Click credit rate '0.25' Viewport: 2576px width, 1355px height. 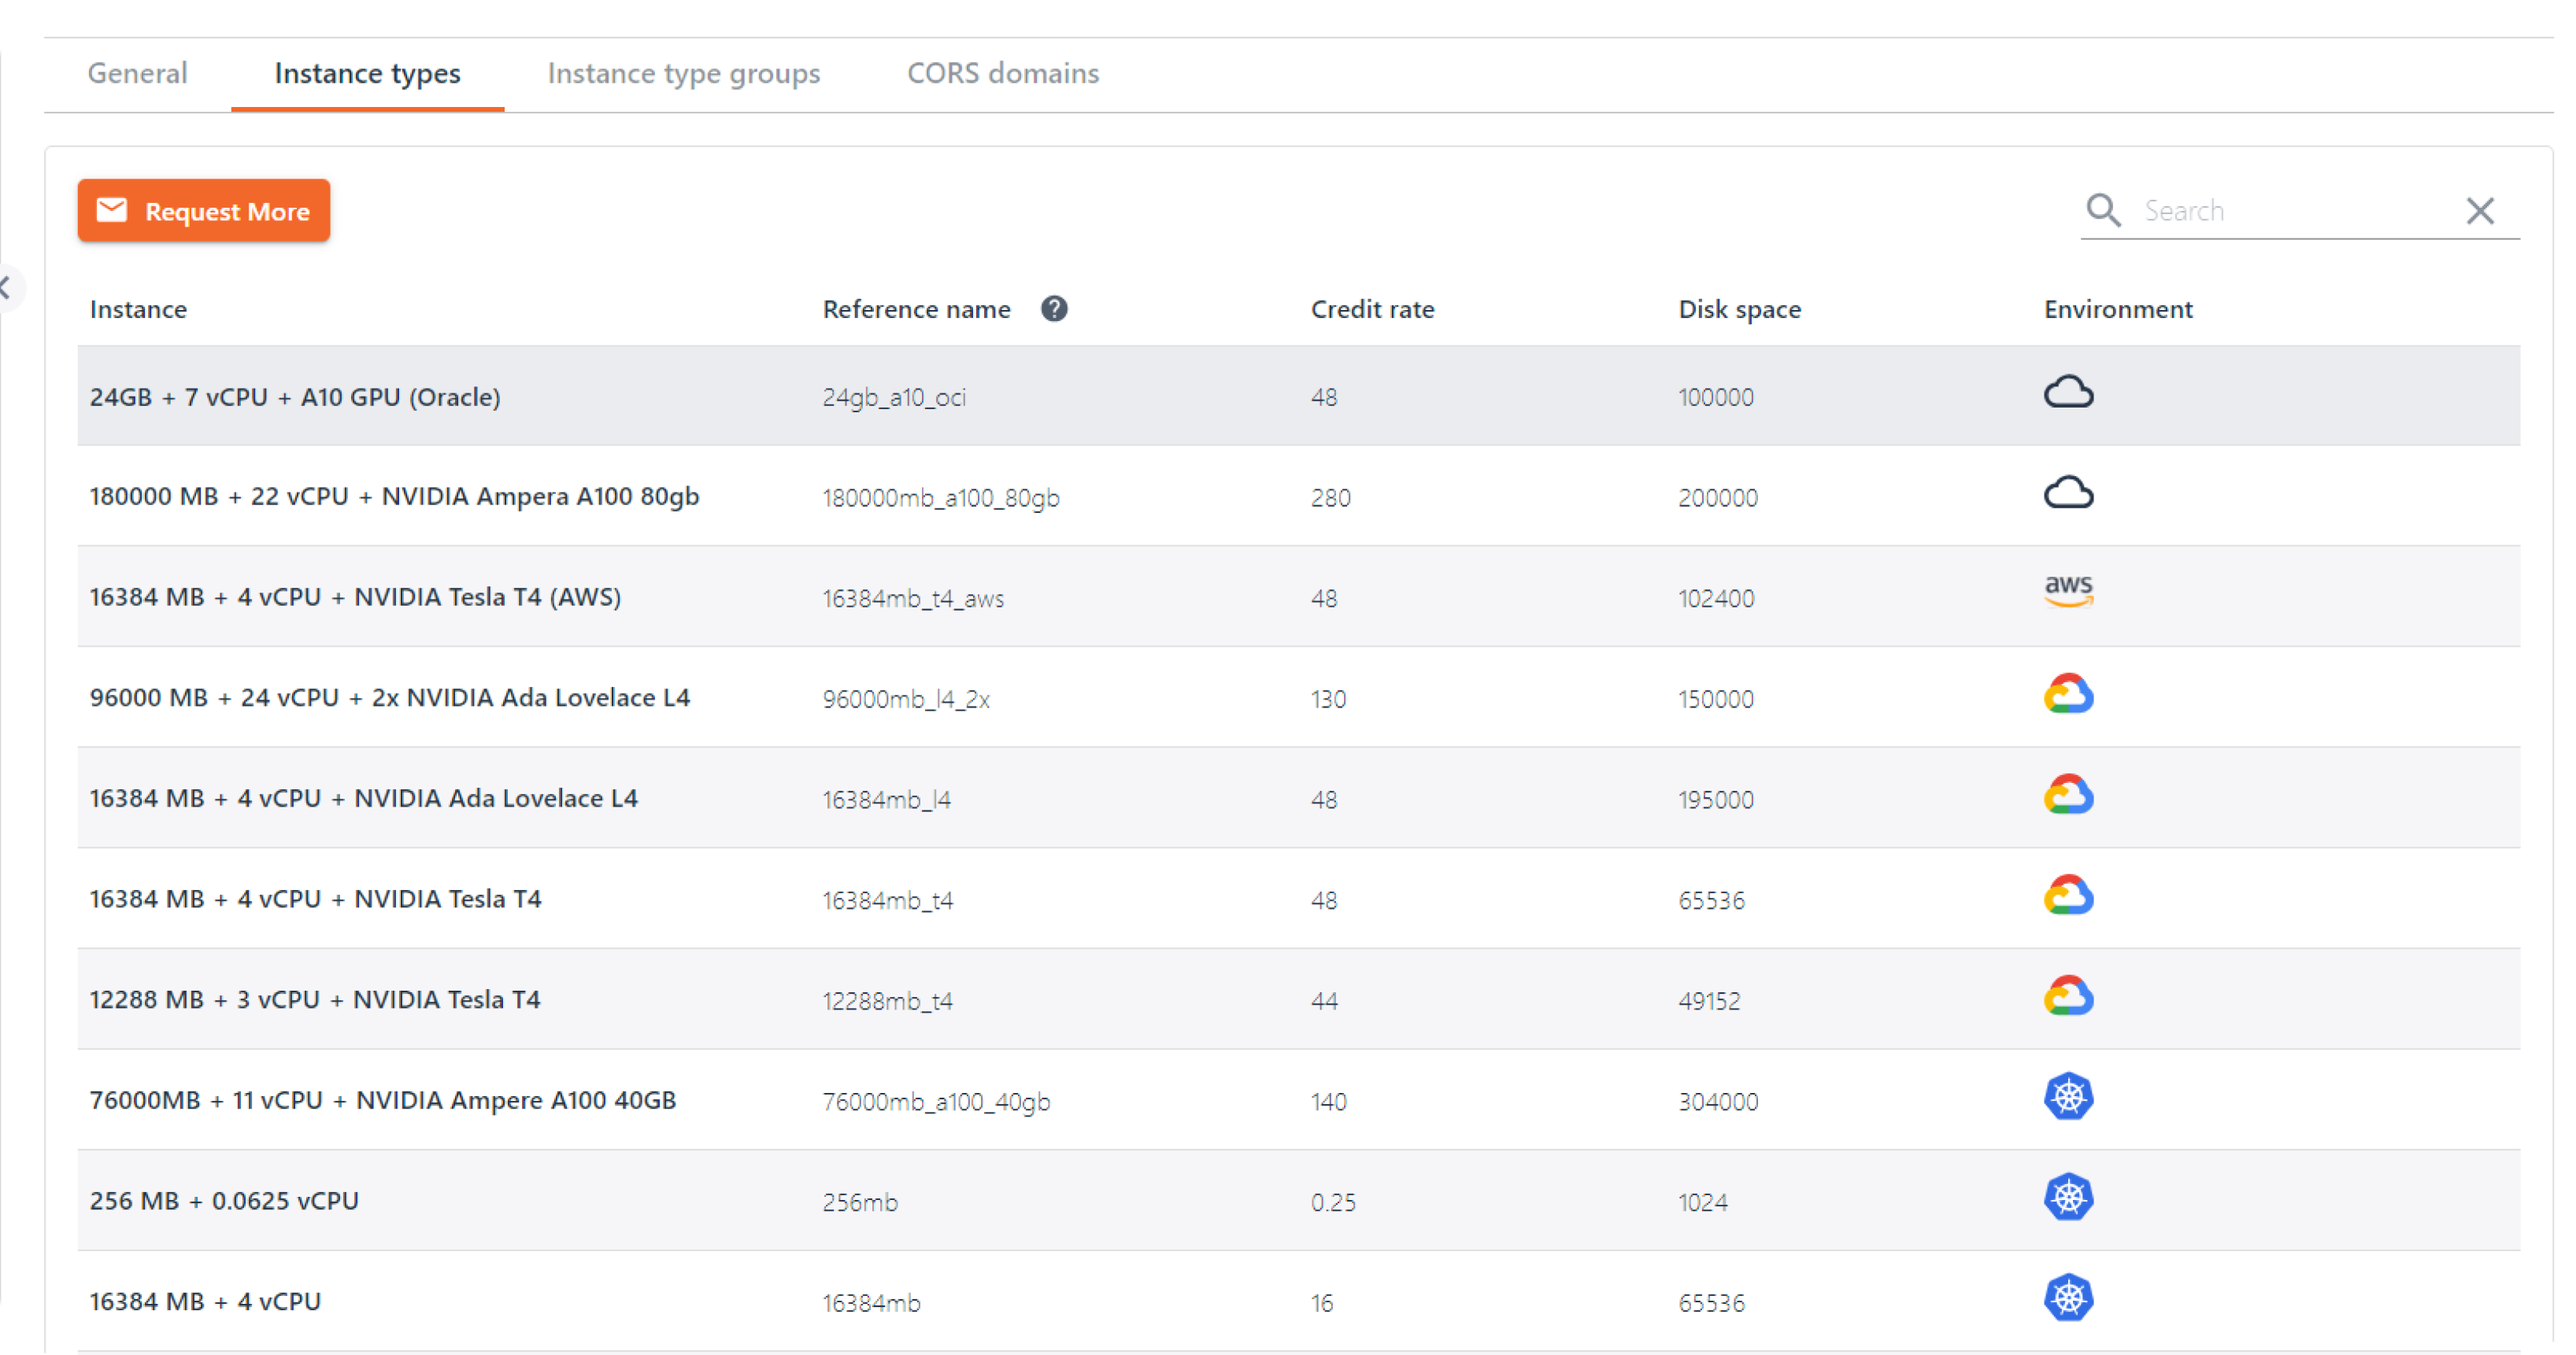pyautogui.click(x=1333, y=1202)
